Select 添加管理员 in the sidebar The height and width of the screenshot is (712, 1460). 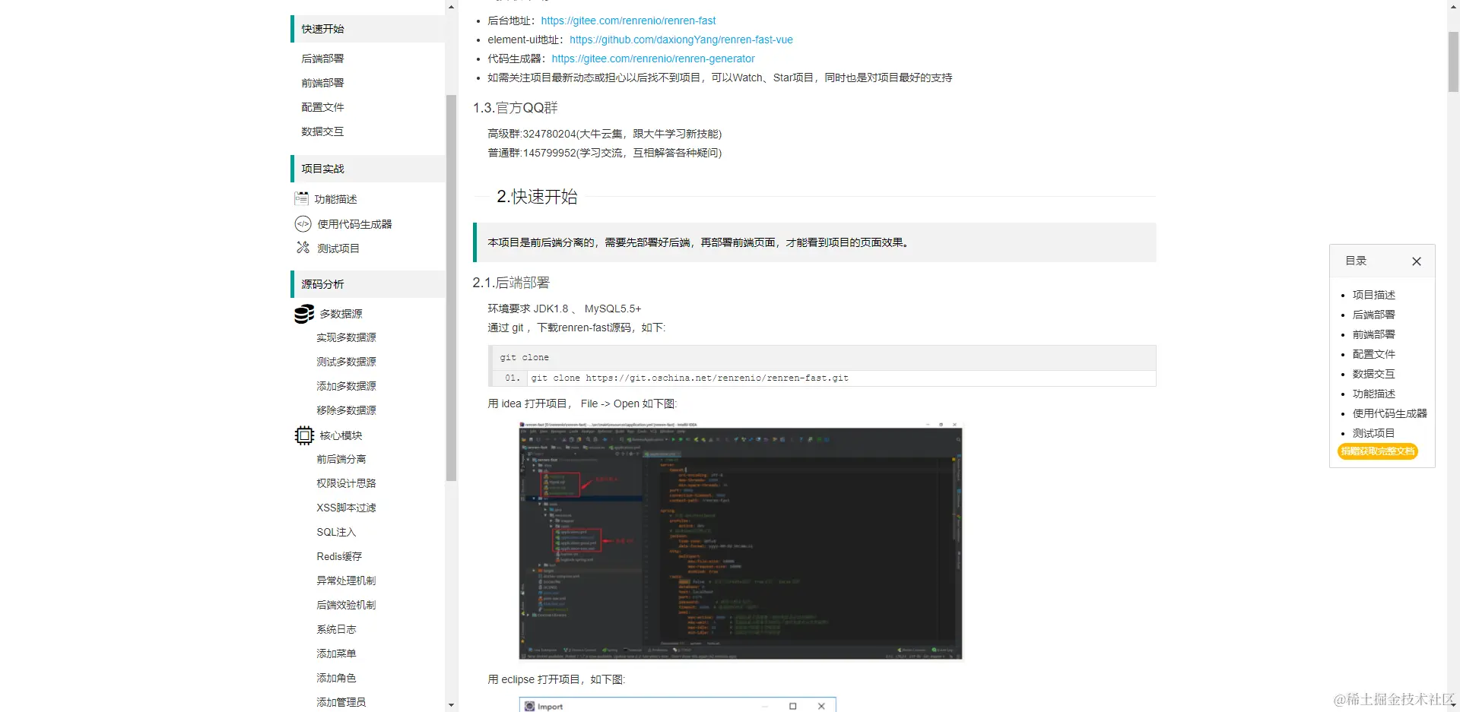coord(341,702)
